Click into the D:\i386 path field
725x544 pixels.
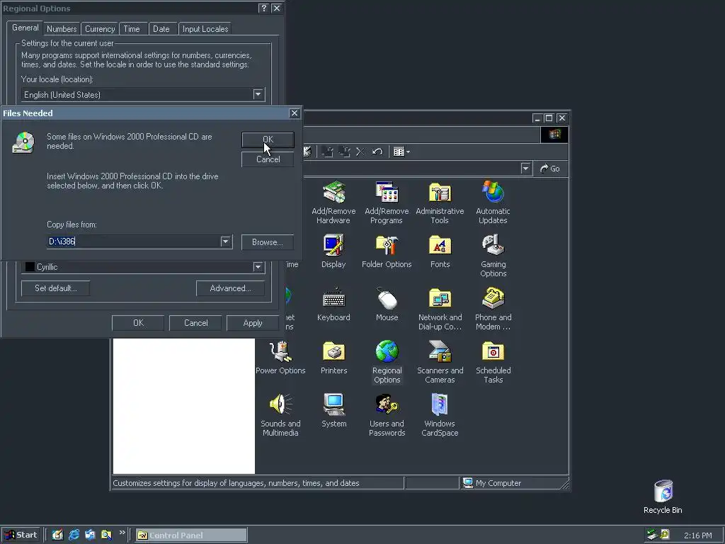pyautogui.click(x=134, y=242)
